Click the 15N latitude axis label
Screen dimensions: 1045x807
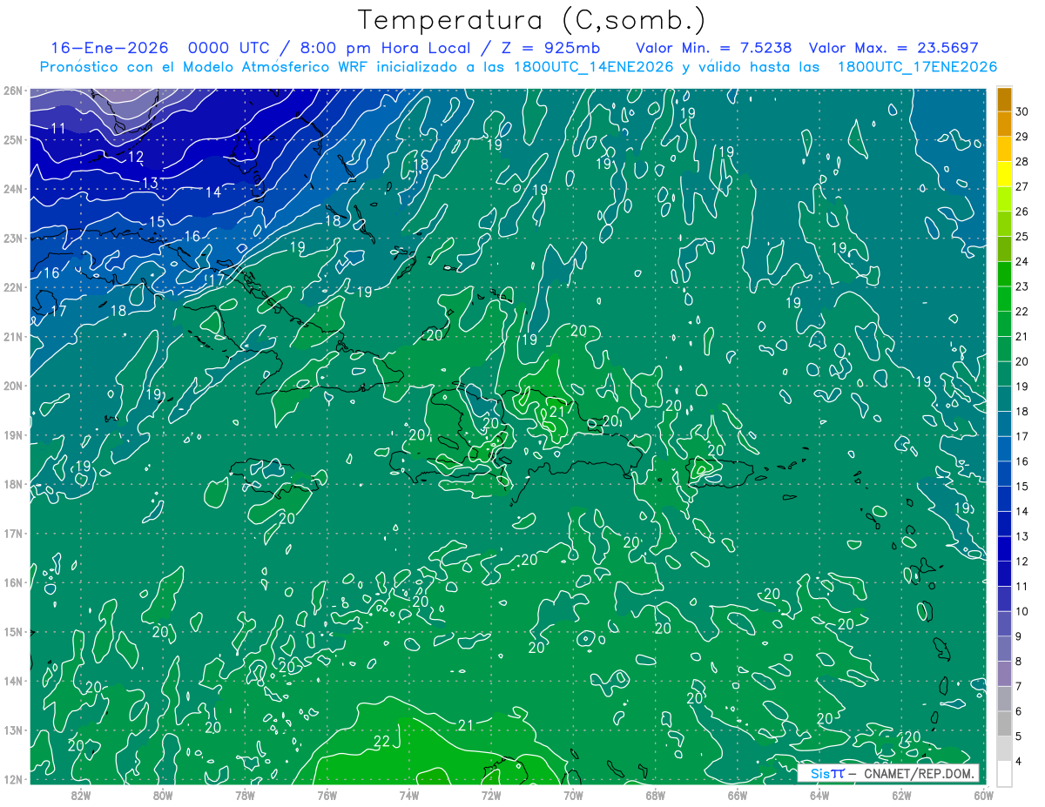12,631
